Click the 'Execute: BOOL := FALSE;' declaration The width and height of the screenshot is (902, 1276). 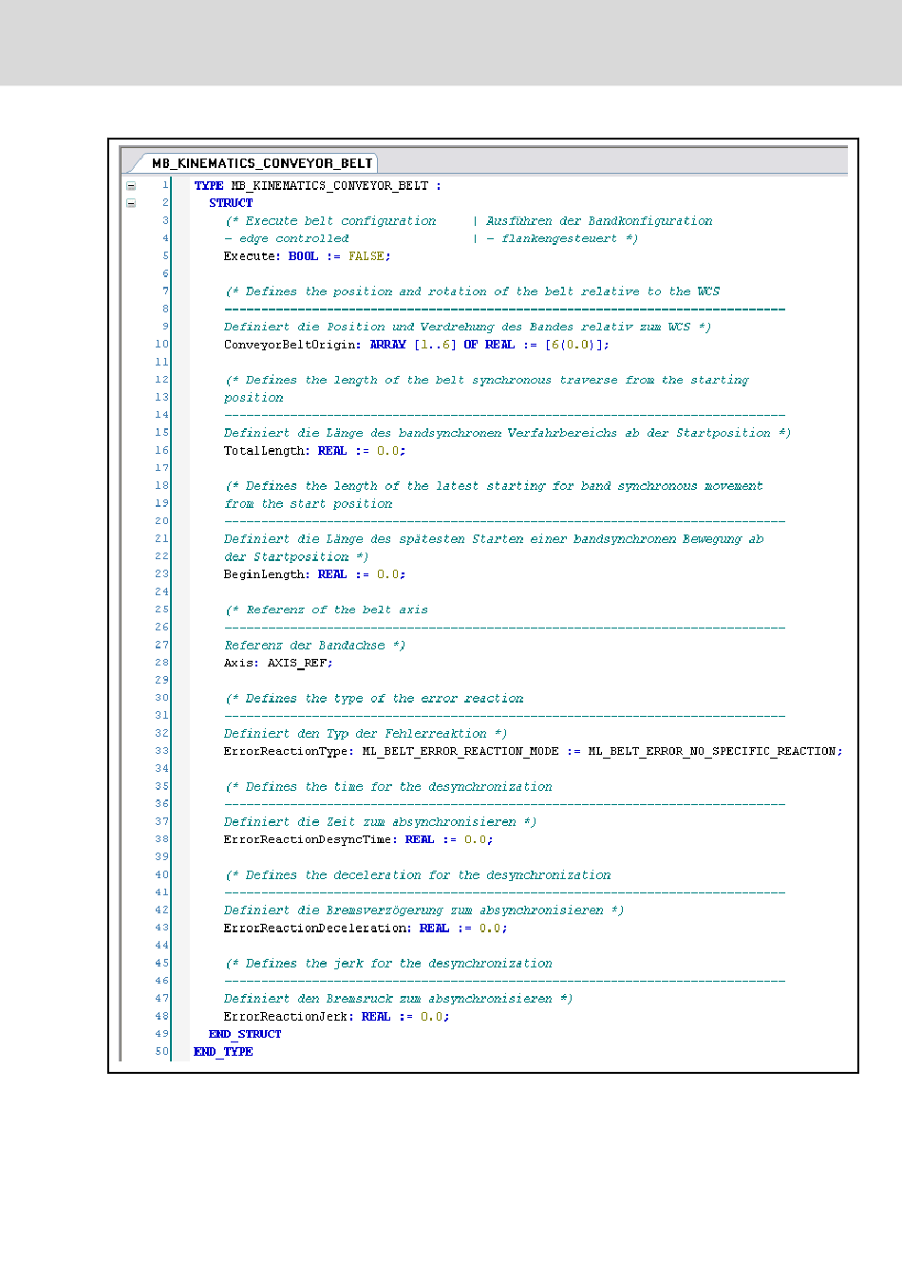[x=307, y=256]
